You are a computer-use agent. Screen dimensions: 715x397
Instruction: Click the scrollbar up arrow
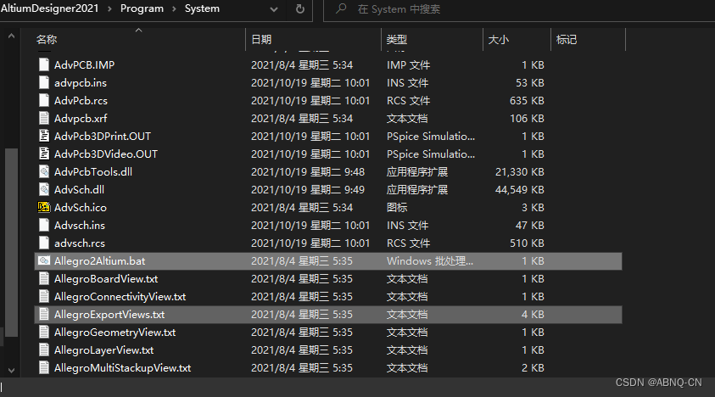pos(11,36)
